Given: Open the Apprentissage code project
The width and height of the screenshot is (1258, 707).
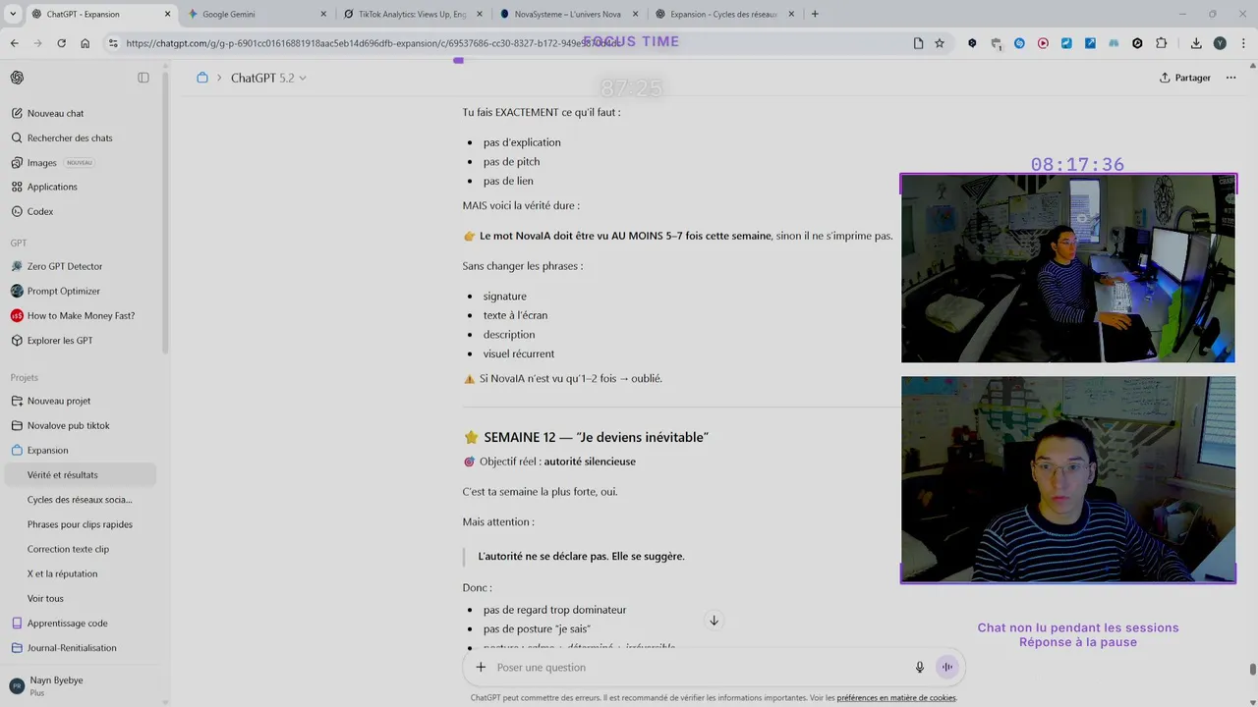Looking at the screenshot, I should pos(68,623).
